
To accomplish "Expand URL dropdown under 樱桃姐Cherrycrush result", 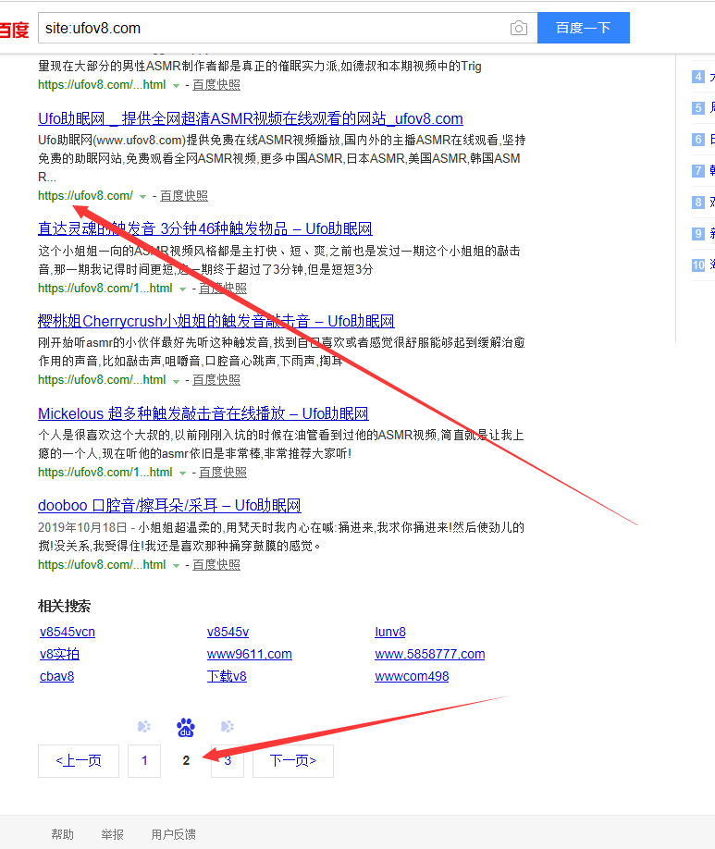I will coord(176,381).
